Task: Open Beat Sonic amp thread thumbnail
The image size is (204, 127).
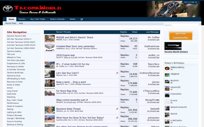Action: (50, 47)
